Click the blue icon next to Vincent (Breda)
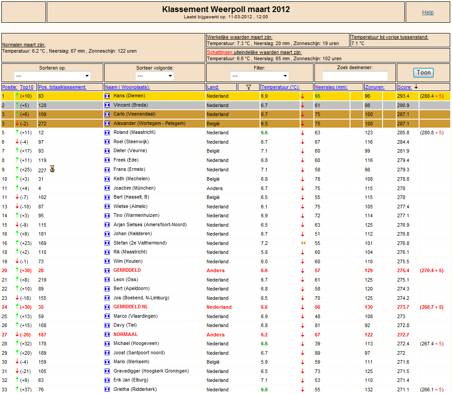This screenshot has width=452, height=394. [x=107, y=105]
